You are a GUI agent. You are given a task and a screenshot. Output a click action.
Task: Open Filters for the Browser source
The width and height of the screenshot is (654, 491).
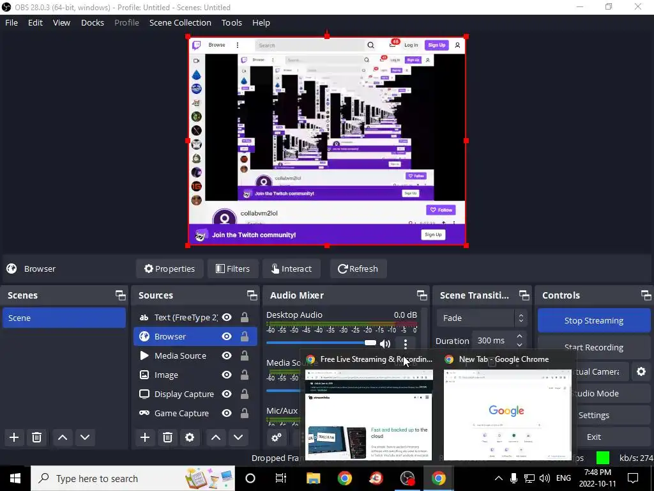click(232, 269)
